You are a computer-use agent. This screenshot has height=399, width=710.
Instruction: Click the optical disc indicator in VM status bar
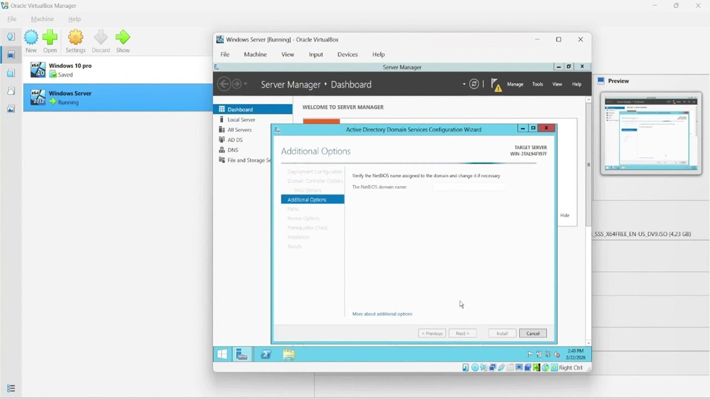click(x=475, y=367)
